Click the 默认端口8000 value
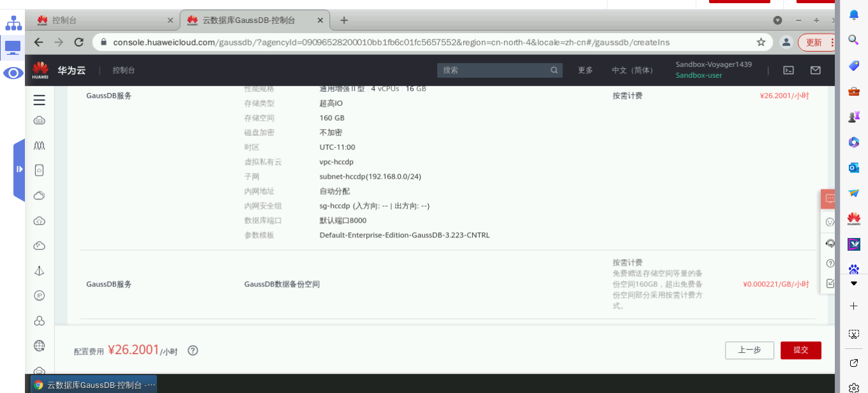Viewport: 868px width, 393px height. click(343, 221)
